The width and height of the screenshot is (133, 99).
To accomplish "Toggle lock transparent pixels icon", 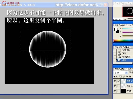I will [x=120, y=77].
